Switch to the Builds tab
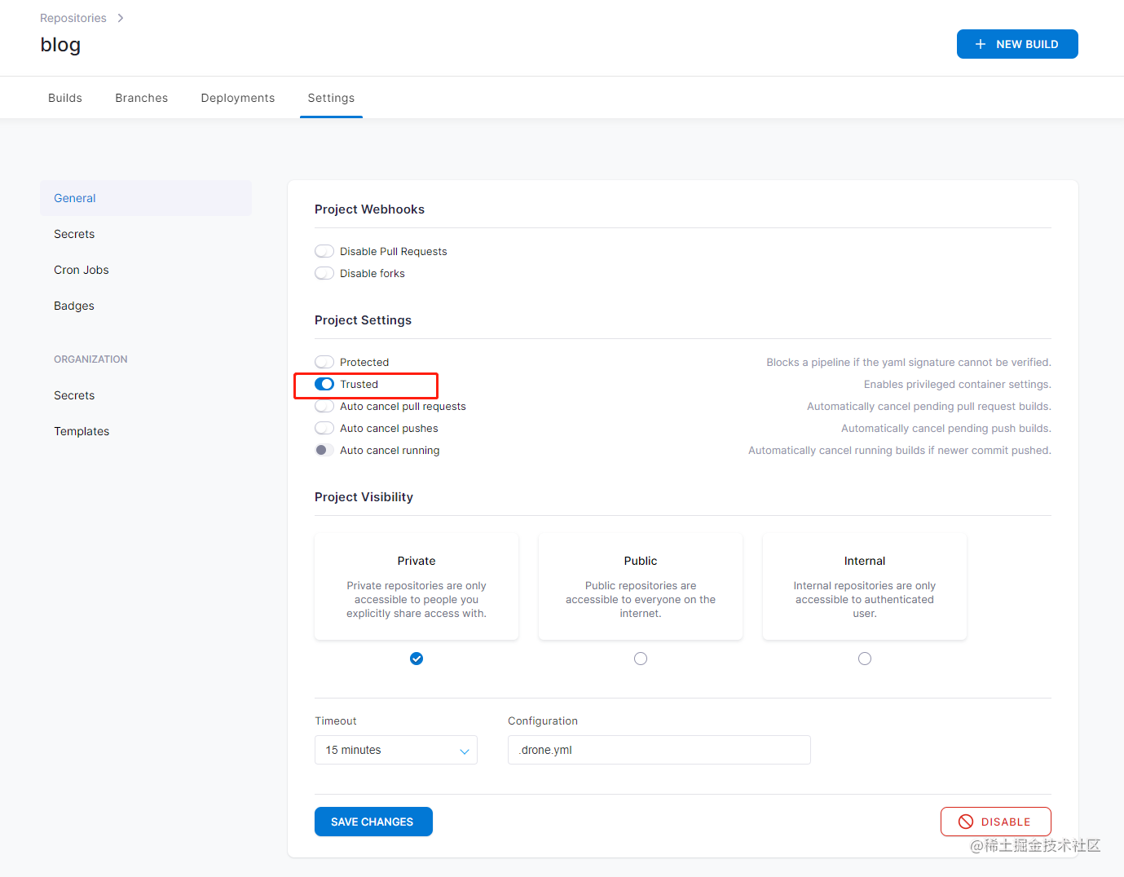The width and height of the screenshot is (1124, 877). coord(65,98)
